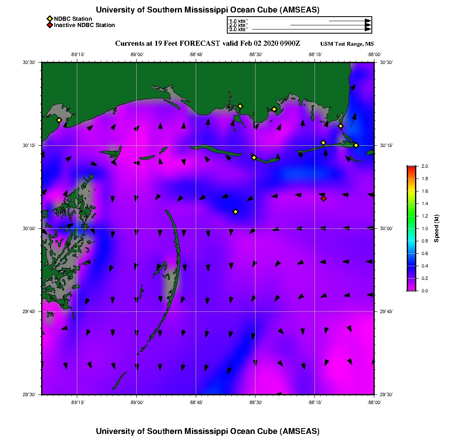Click the '30°00'' latitude label on right axis

386,228
